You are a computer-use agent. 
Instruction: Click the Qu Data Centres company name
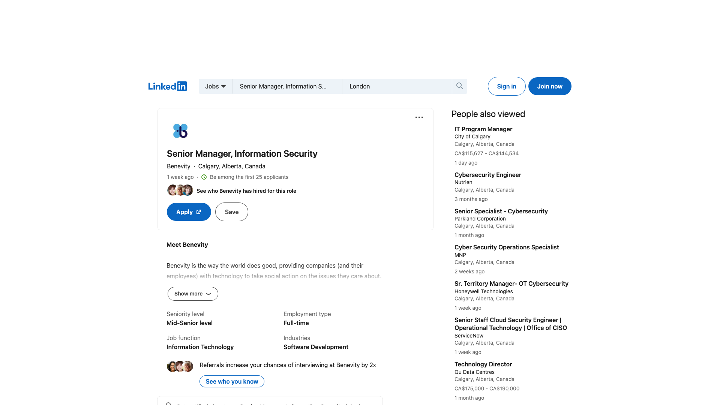pyautogui.click(x=474, y=372)
